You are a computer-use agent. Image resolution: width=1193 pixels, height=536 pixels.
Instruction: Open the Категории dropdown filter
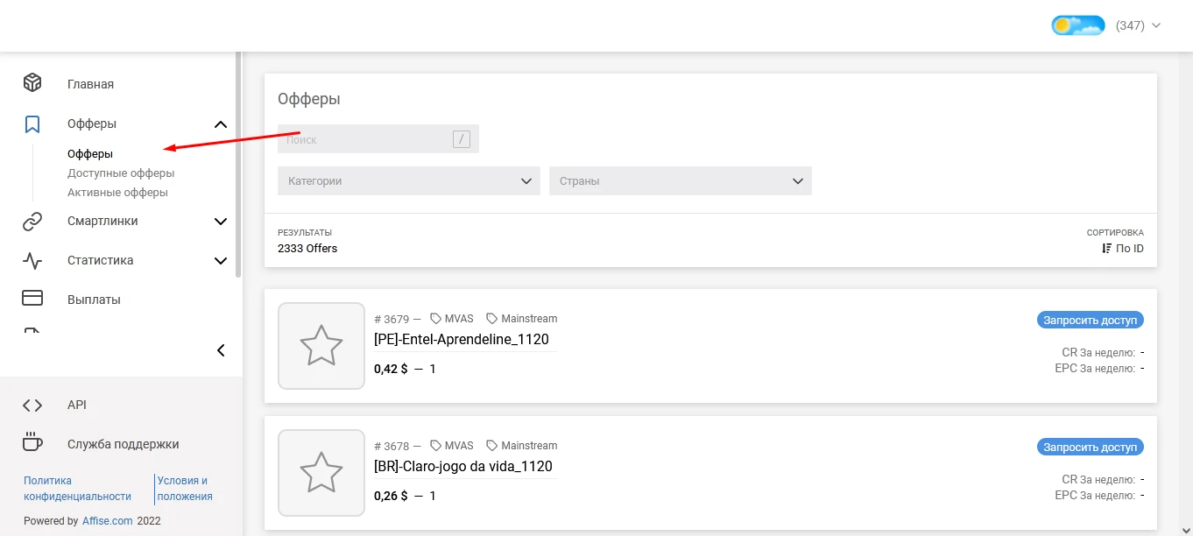click(409, 181)
